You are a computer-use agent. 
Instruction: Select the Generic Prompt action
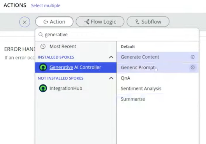(158, 67)
